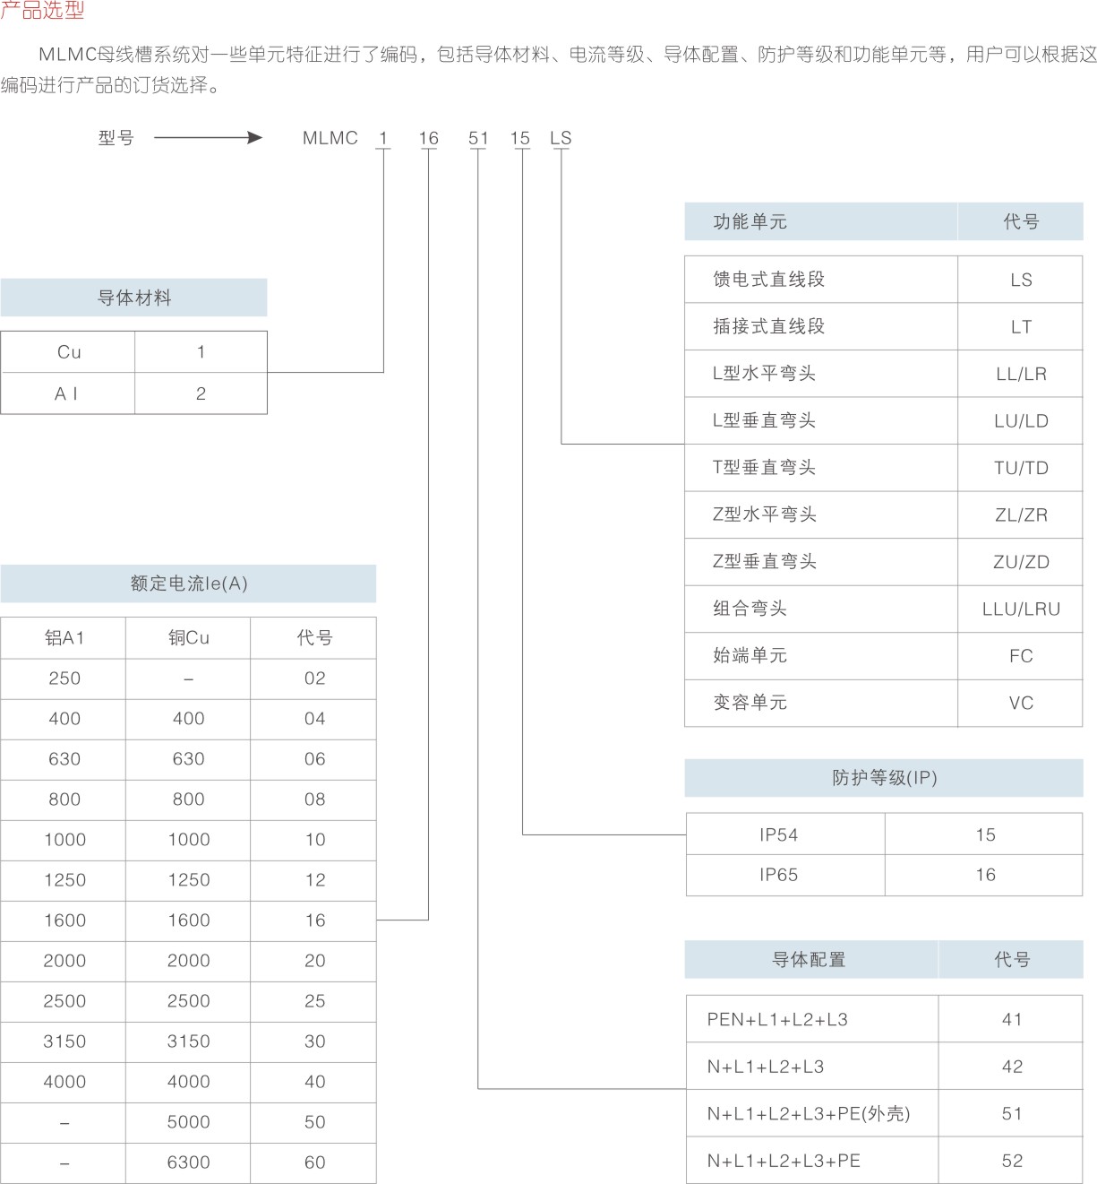Click the 6300 copper current cell

188,1162
